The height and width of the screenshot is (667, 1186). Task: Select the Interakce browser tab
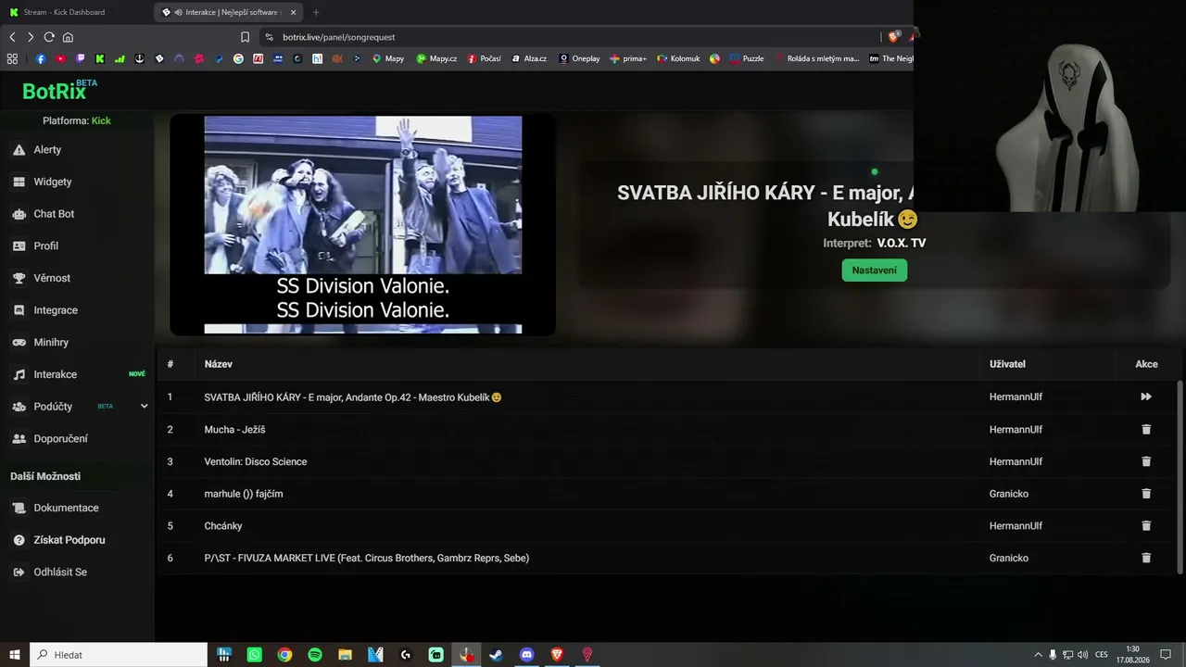(227, 12)
